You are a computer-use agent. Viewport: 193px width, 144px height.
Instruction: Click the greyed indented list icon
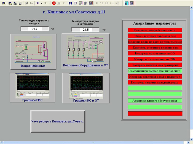coord(112,3)
